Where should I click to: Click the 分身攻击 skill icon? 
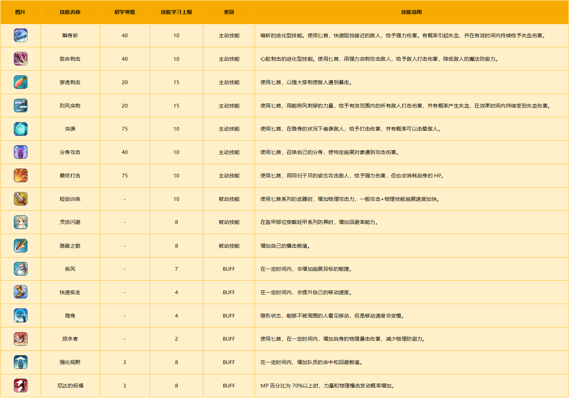click(21, 152)
